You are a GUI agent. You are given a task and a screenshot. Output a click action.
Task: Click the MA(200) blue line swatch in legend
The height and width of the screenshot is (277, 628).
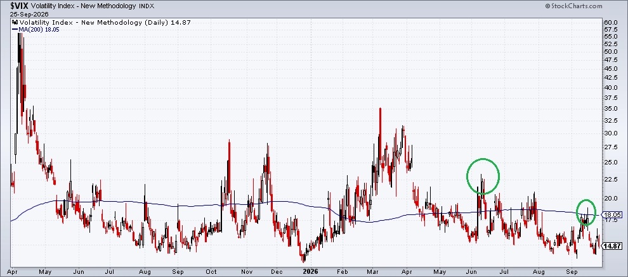coord(15,30)
